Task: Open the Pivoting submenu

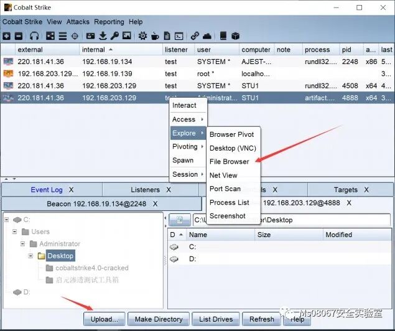Action: click(188, 147)
